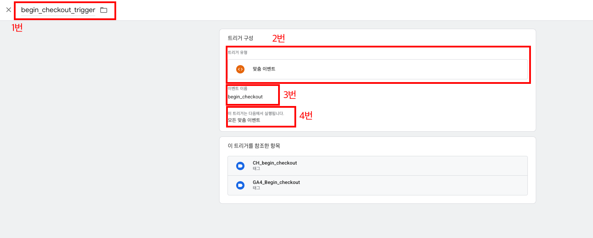Click the orange custom event type icon
Screen dimensions: 593x238
pos(240,69)
